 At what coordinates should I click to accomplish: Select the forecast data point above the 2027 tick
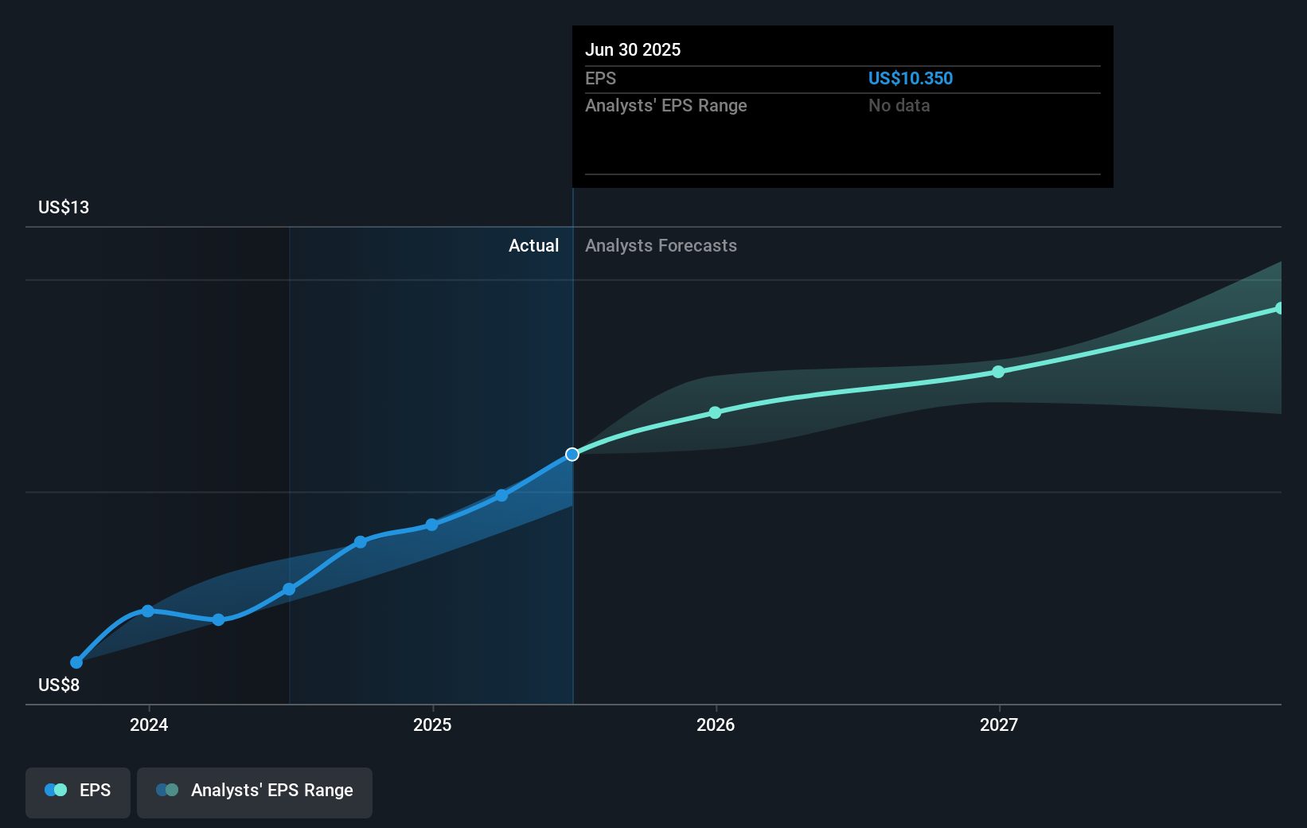998,372
